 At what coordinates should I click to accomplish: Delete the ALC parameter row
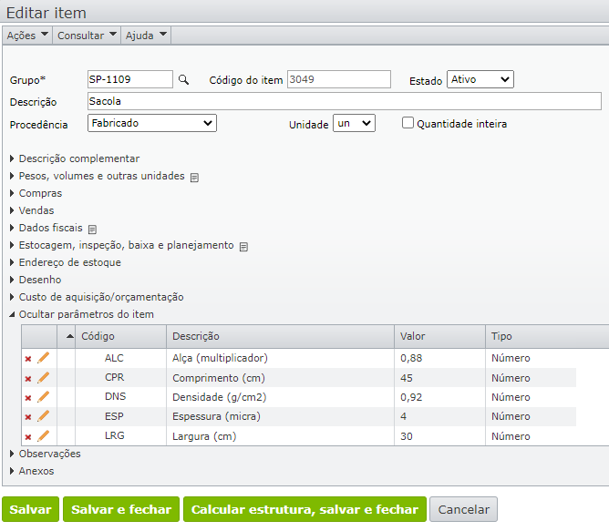tap(27, 359)
